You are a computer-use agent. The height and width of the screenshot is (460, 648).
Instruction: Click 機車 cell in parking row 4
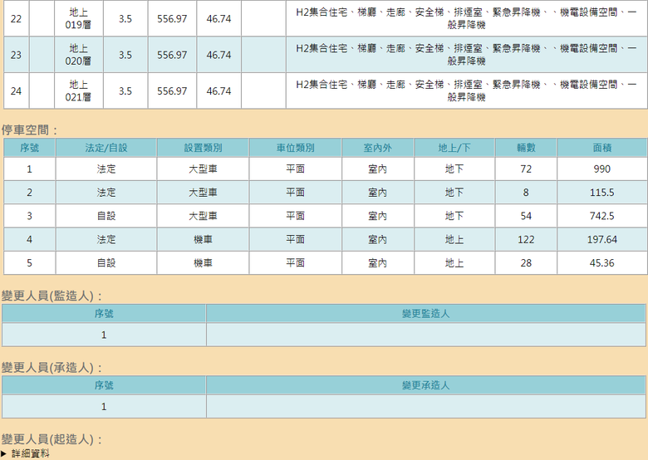click(203, 239)
